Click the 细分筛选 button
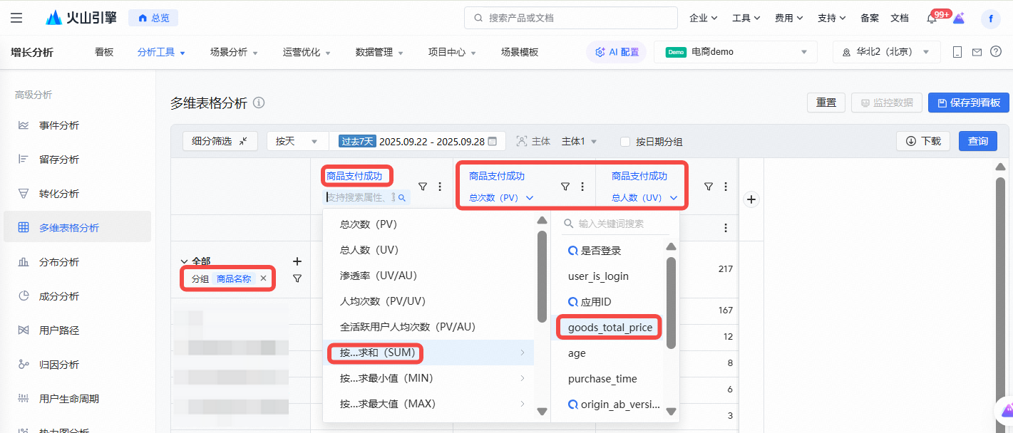This screenshot has width=1013, height=433. pyautogui.click(x=220, y=141)
